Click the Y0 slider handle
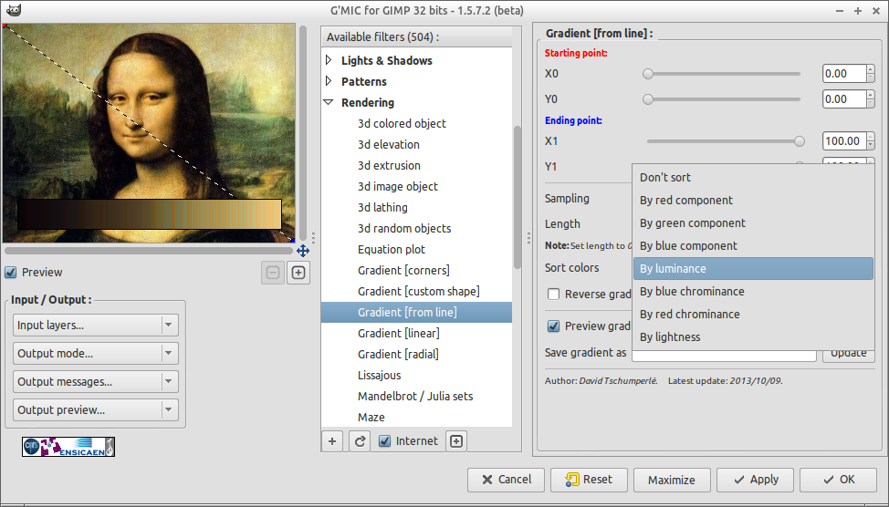Viewport: 889px width, 507px height. tap(648, 99)
